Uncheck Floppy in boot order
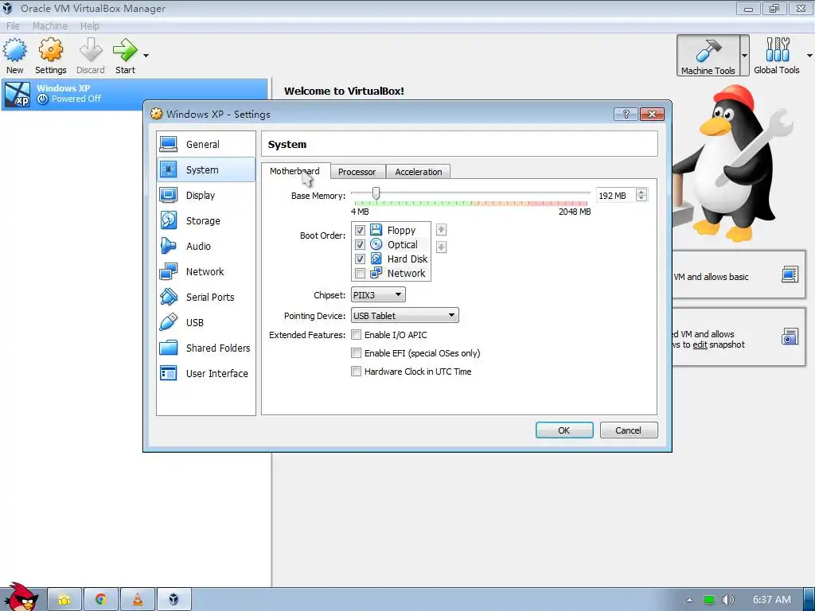 coord(360,230)
